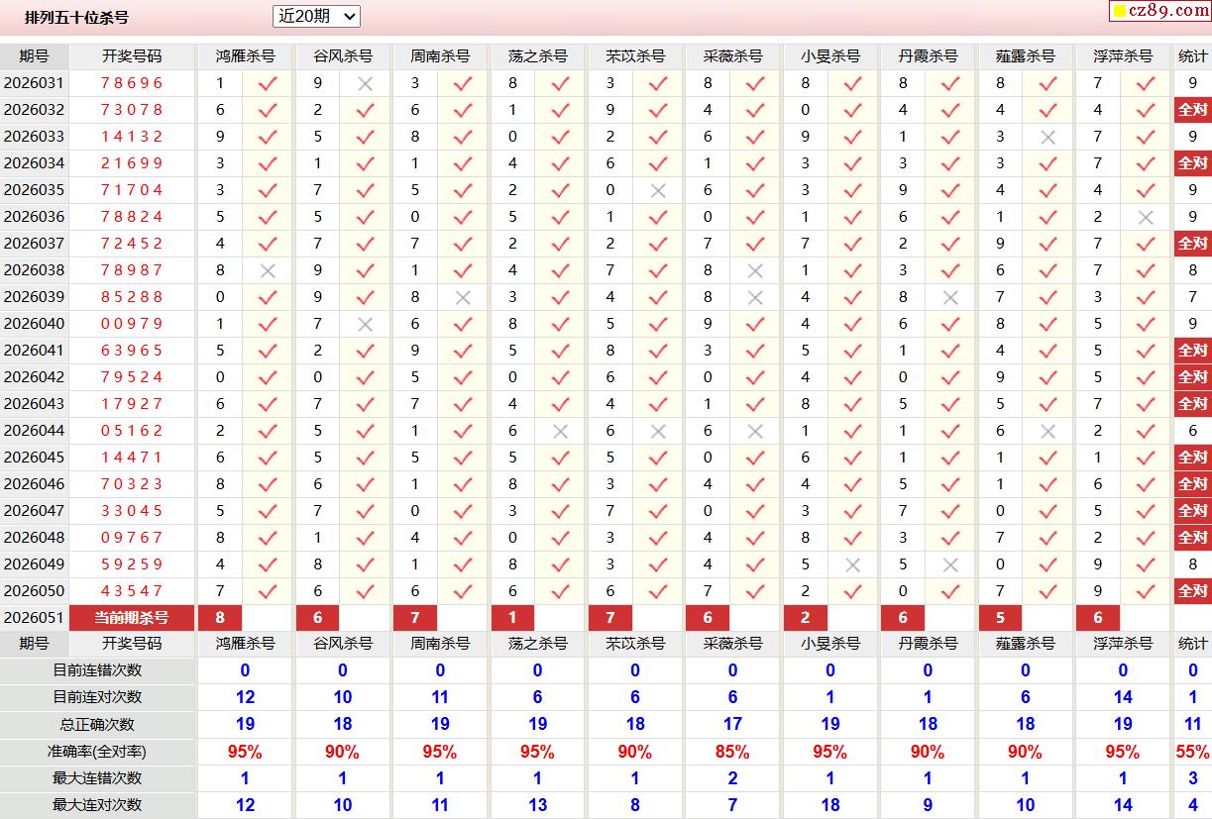Open the 近20期 period range dropdown
The image size is (1212, 819).
point(316,16)
